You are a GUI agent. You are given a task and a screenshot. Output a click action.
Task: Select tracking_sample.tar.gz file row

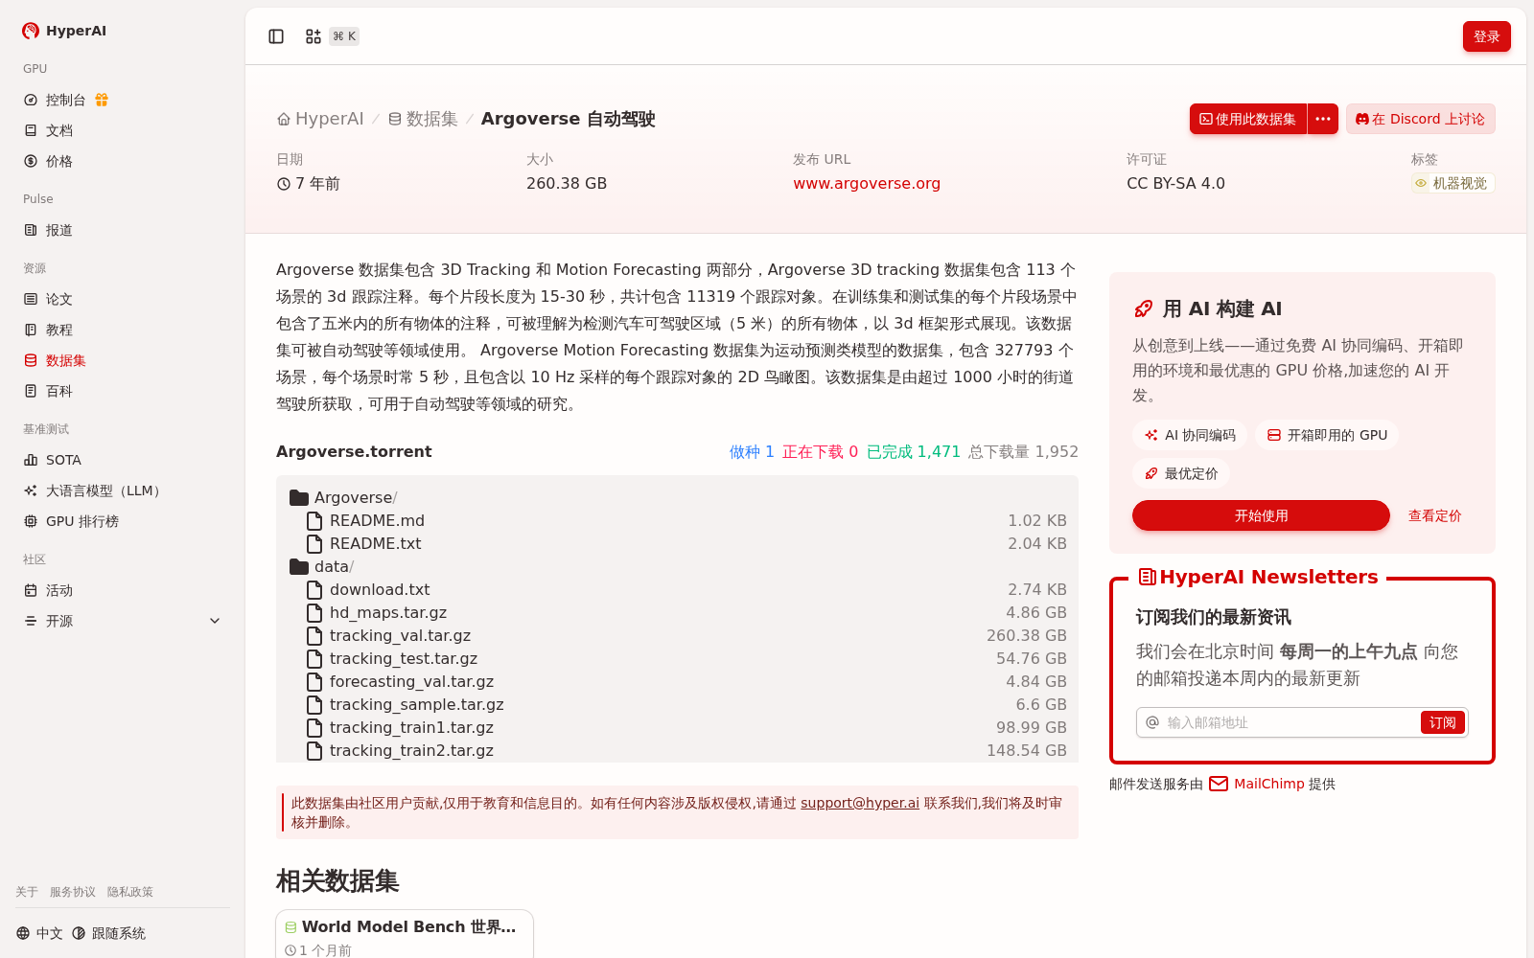(x=677, y=705)
